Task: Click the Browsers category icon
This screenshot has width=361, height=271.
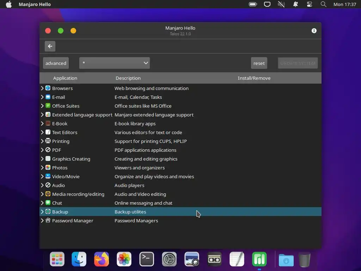Action: coord(48,88)
